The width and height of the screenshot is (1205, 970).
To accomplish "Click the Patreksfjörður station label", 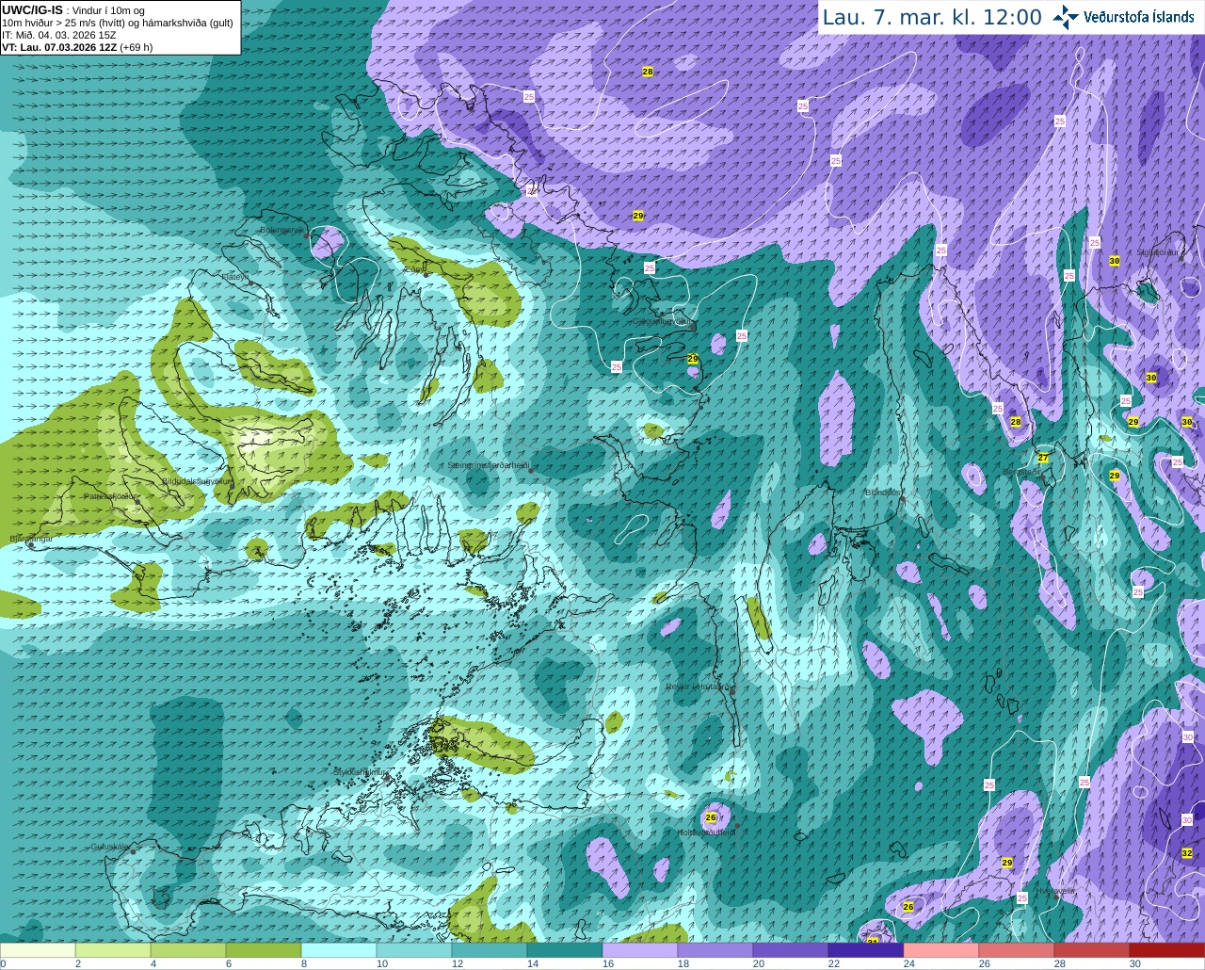I will point(110,495).
